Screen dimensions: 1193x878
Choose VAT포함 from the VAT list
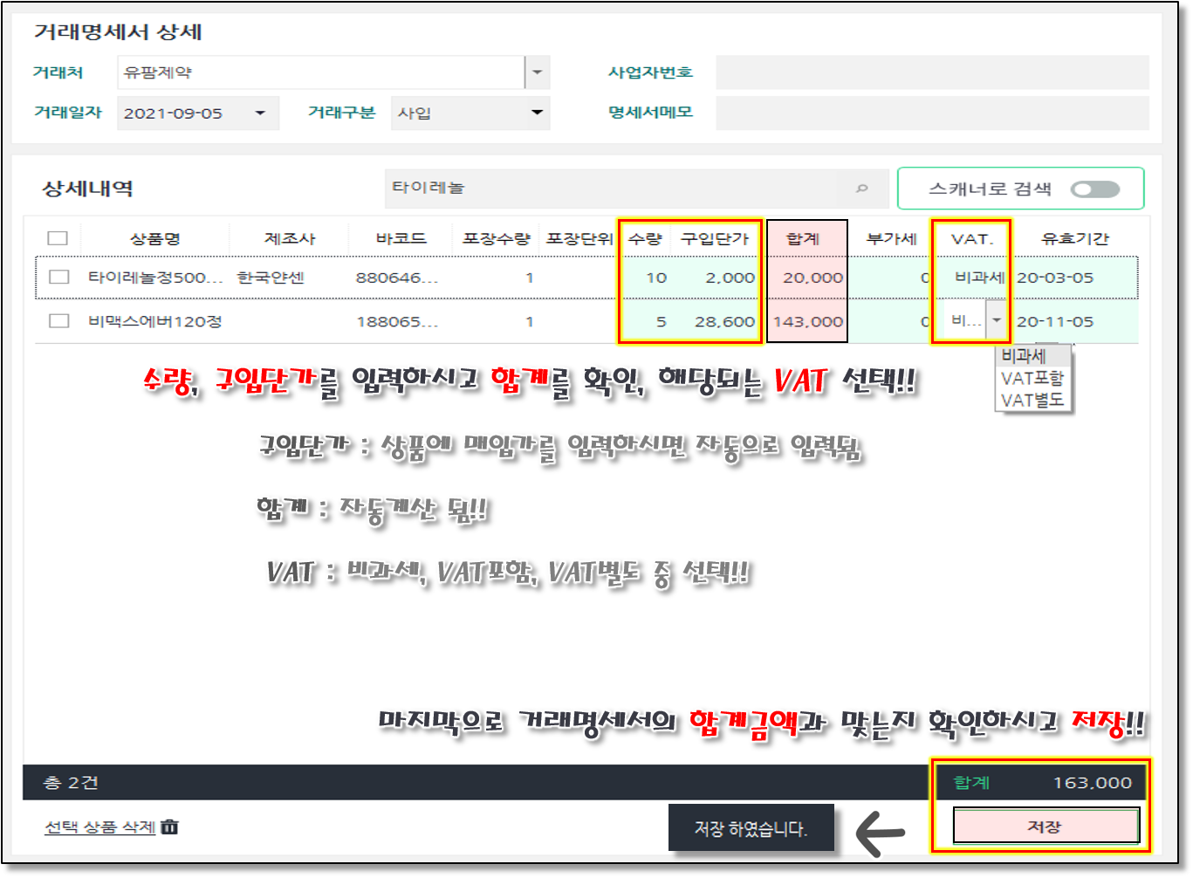tap(1032, 378)
